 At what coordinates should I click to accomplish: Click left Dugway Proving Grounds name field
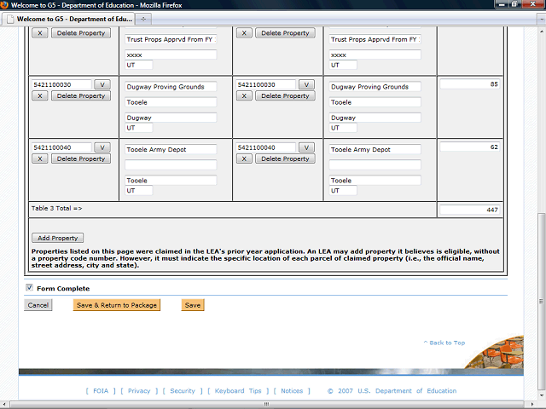[x=171, y=87]
